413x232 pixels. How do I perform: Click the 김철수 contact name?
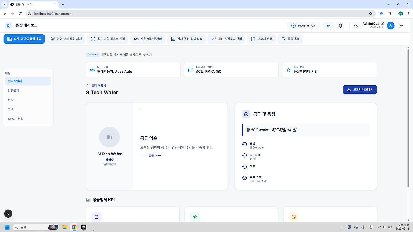109,160
